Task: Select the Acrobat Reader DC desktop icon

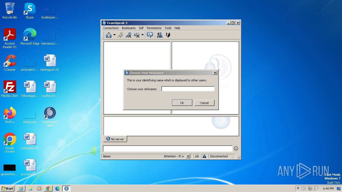Action: pos(10,38)
